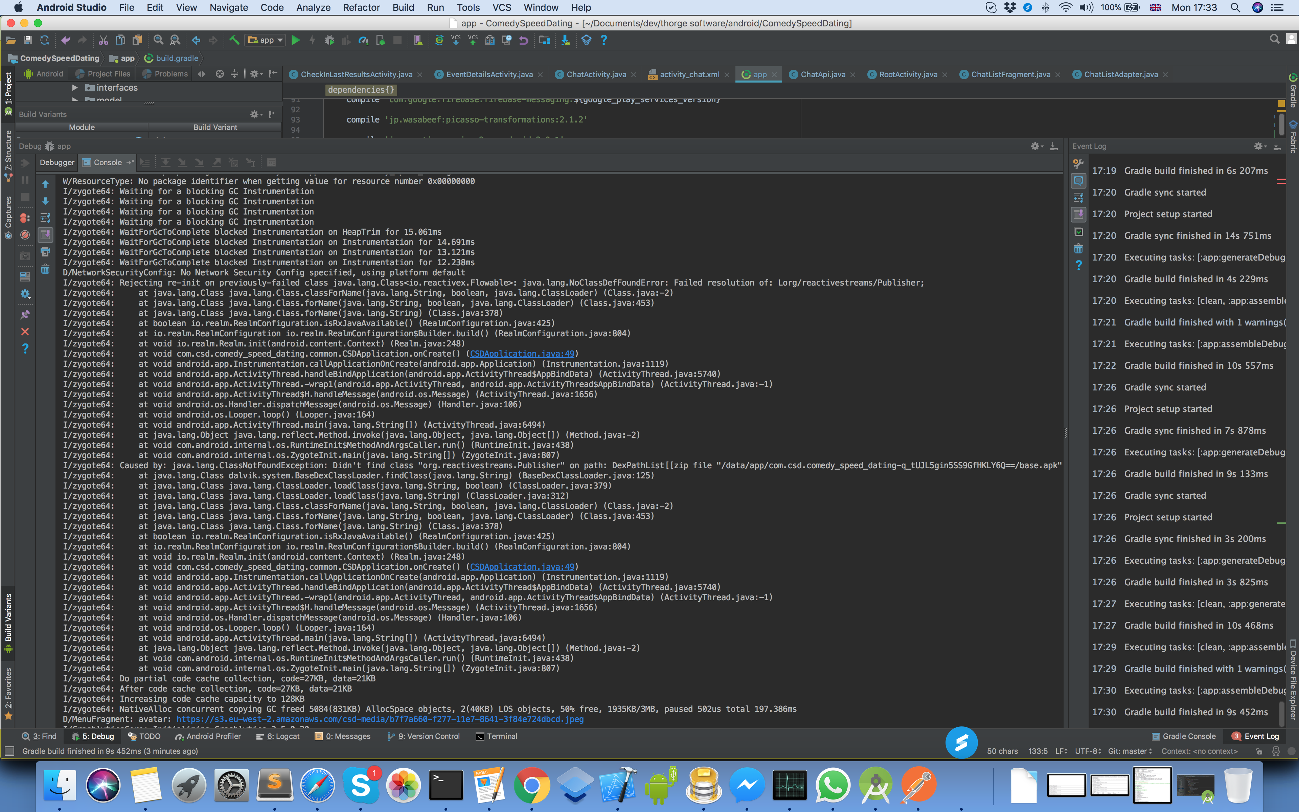Open CSDApplication.java:49 from the stack trace

522,353
